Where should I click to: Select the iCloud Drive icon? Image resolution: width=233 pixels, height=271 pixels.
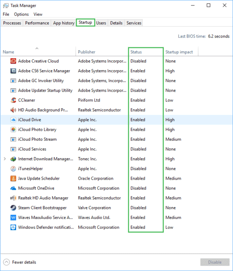tap(13, 120)
